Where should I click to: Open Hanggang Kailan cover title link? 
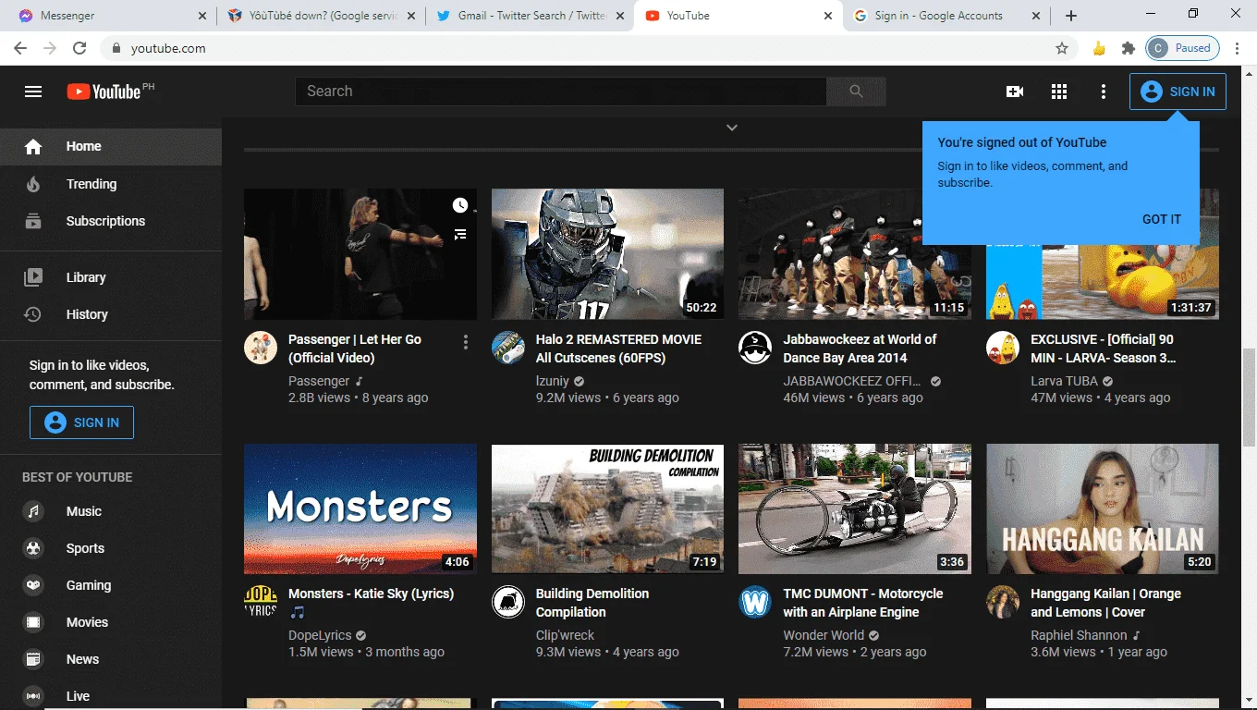click(1105, 603)
